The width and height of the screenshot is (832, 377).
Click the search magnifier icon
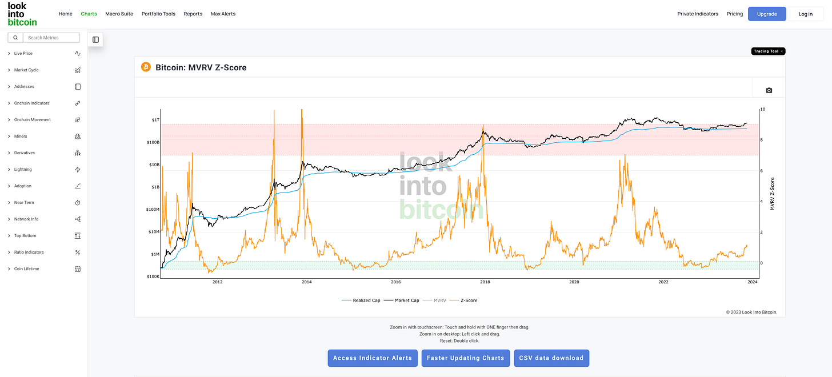tap(15, 38)
